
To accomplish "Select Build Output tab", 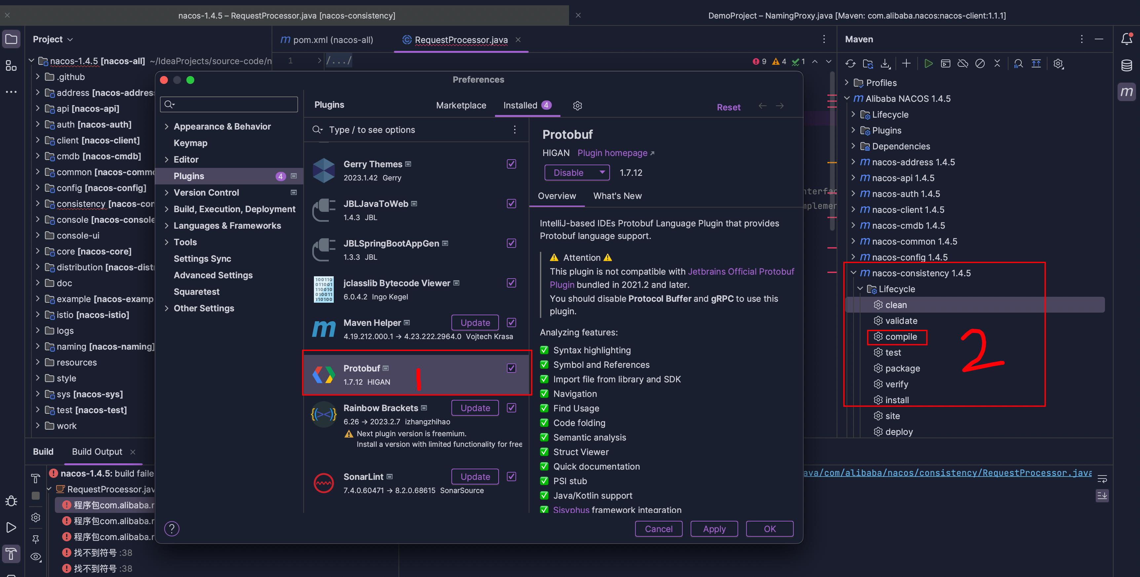I will click(x=97, y=452).
